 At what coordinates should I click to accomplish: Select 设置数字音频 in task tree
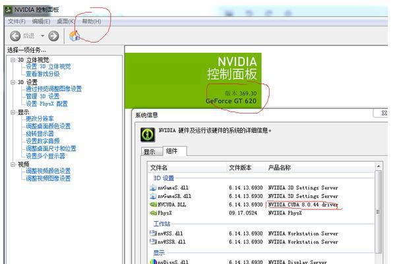point(43,141)
